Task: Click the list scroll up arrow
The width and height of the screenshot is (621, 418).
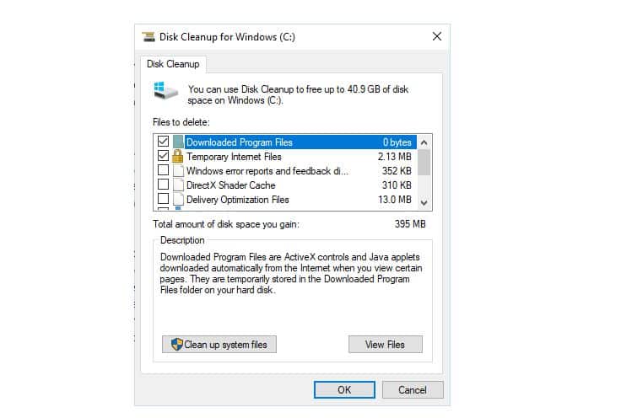Action: 424,142
